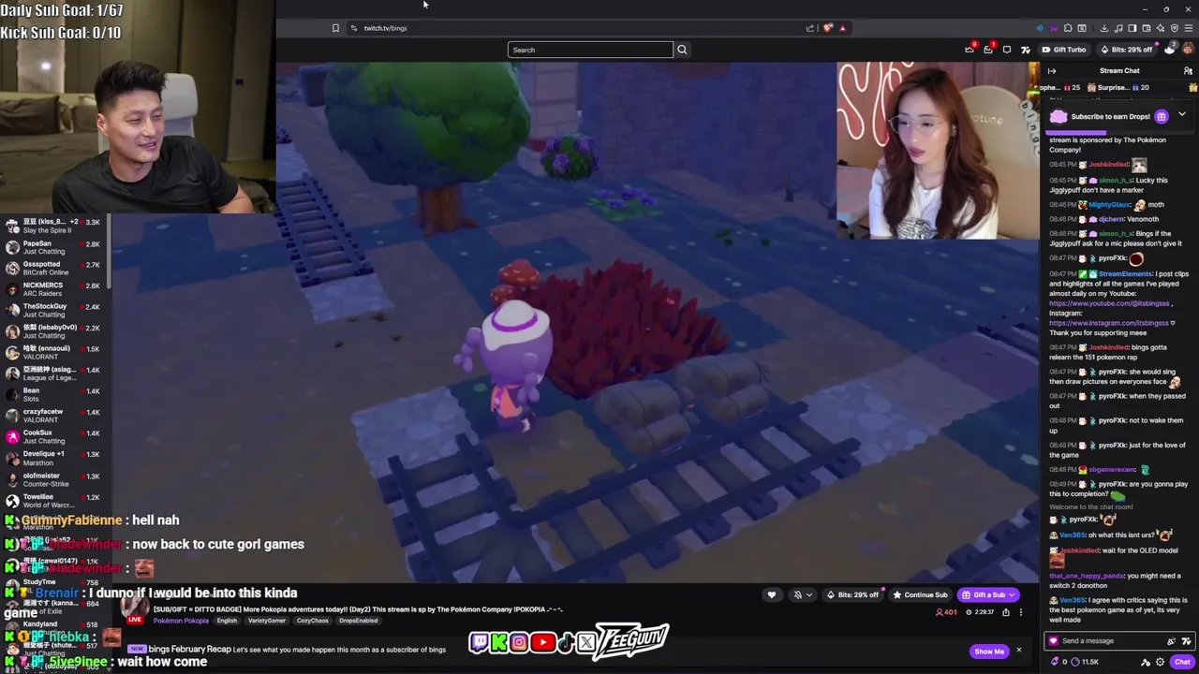This screenshot has width=1199, height=674.
Task: Expand the Subscribe to earn Drops banner
Action: point(1182,115)
